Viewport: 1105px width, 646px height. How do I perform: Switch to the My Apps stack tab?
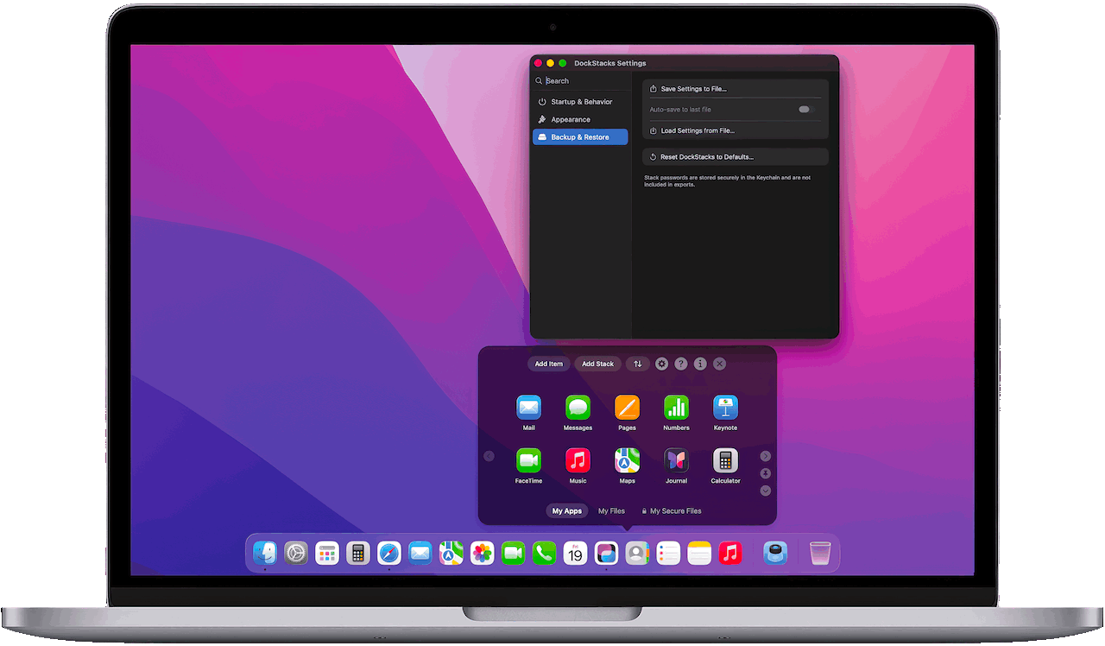567,511
